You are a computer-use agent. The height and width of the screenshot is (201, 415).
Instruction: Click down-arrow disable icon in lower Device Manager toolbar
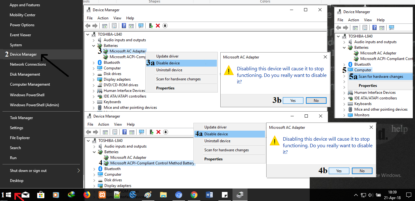tap(166, 132)
